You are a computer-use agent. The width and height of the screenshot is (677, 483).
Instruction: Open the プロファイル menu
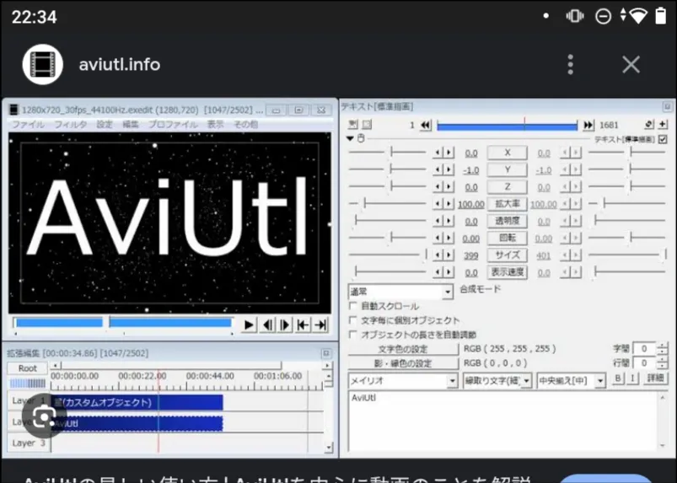click(173, 124)
